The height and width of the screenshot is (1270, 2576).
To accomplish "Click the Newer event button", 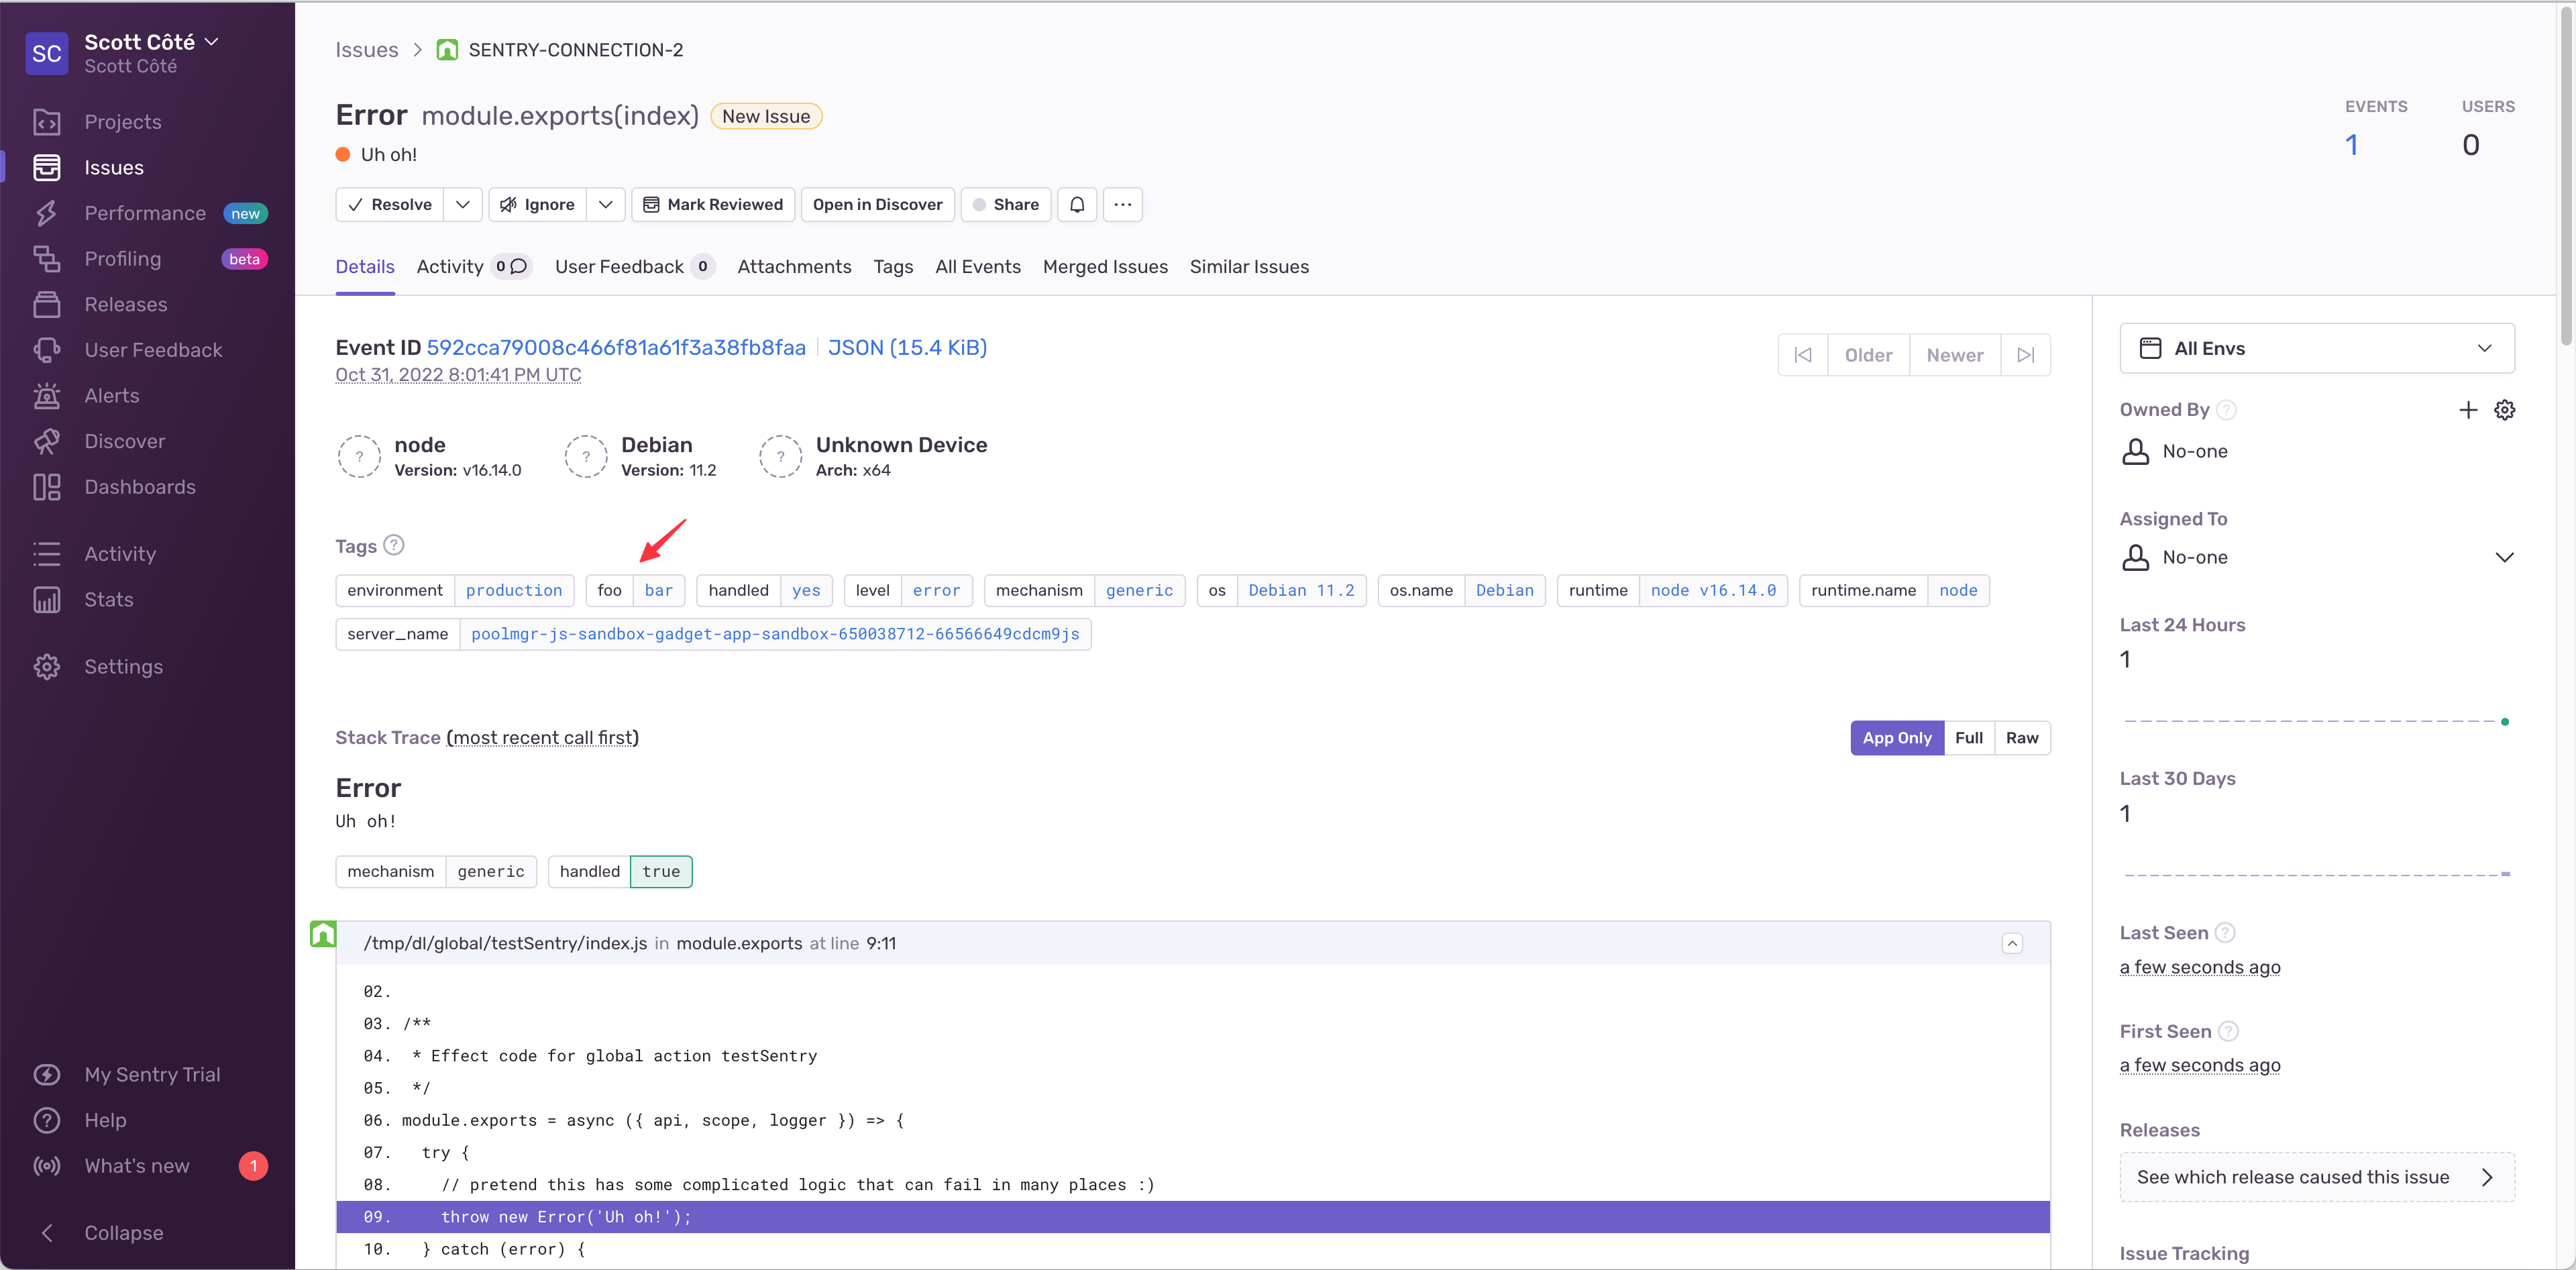I will click(x=1955, y=355).
